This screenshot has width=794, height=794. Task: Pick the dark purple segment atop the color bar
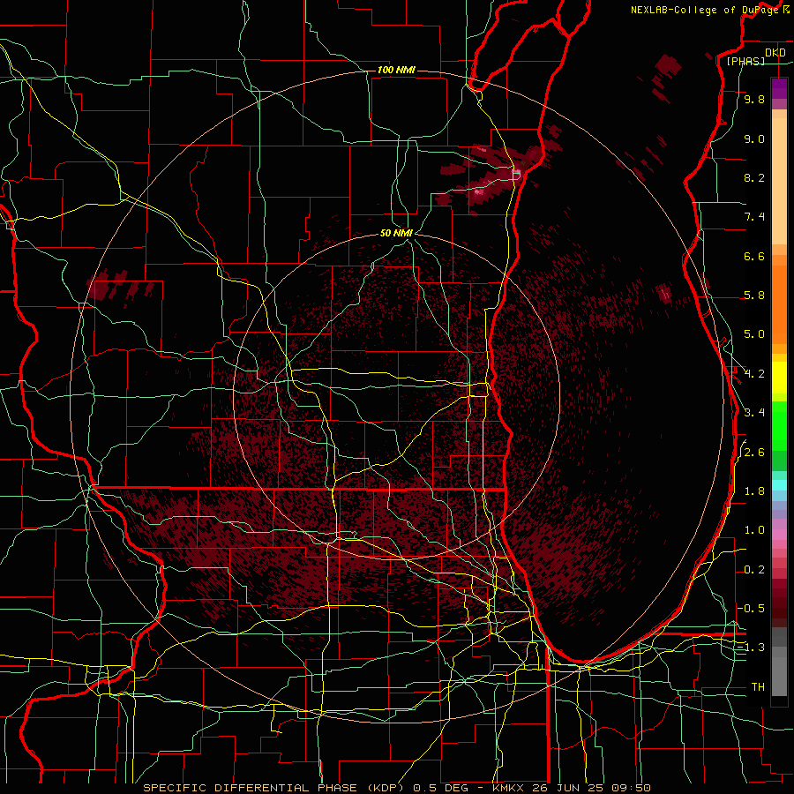779,88
